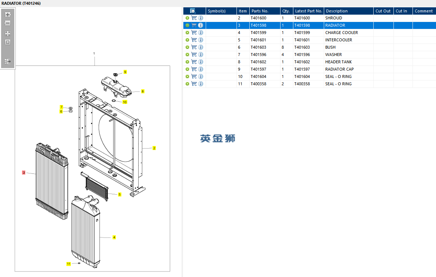The image size is (436, 277).
Task: Select the T401600 part number cell
Action: click(265, 18)
